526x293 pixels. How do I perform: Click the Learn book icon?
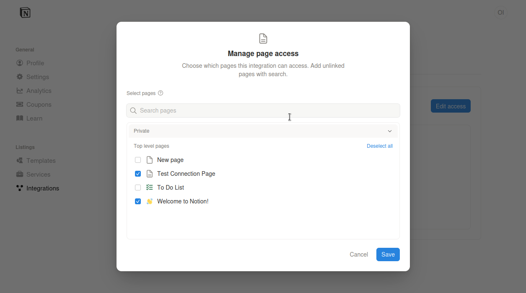coord(19,118)
